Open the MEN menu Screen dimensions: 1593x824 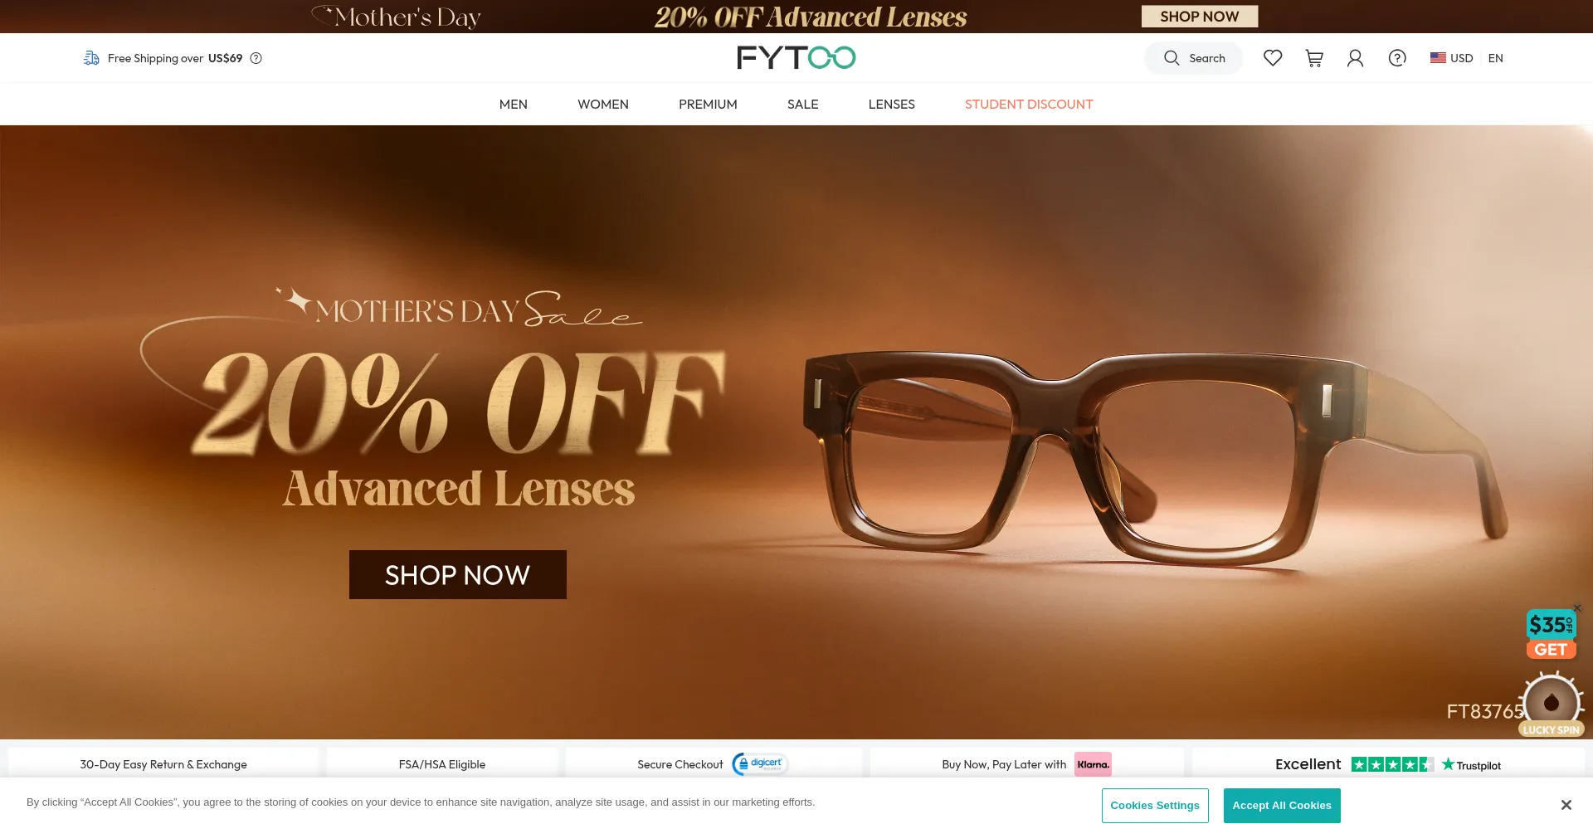514,105
